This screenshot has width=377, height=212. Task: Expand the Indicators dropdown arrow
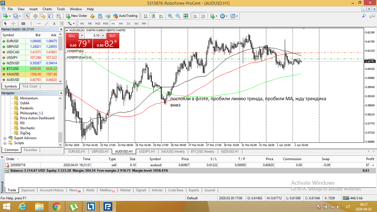[217, 16]
